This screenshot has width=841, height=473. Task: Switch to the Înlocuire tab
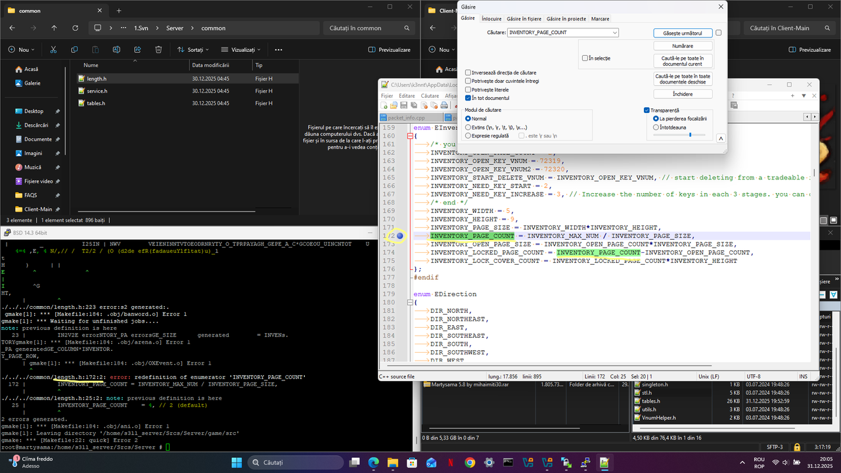(491, 19)
